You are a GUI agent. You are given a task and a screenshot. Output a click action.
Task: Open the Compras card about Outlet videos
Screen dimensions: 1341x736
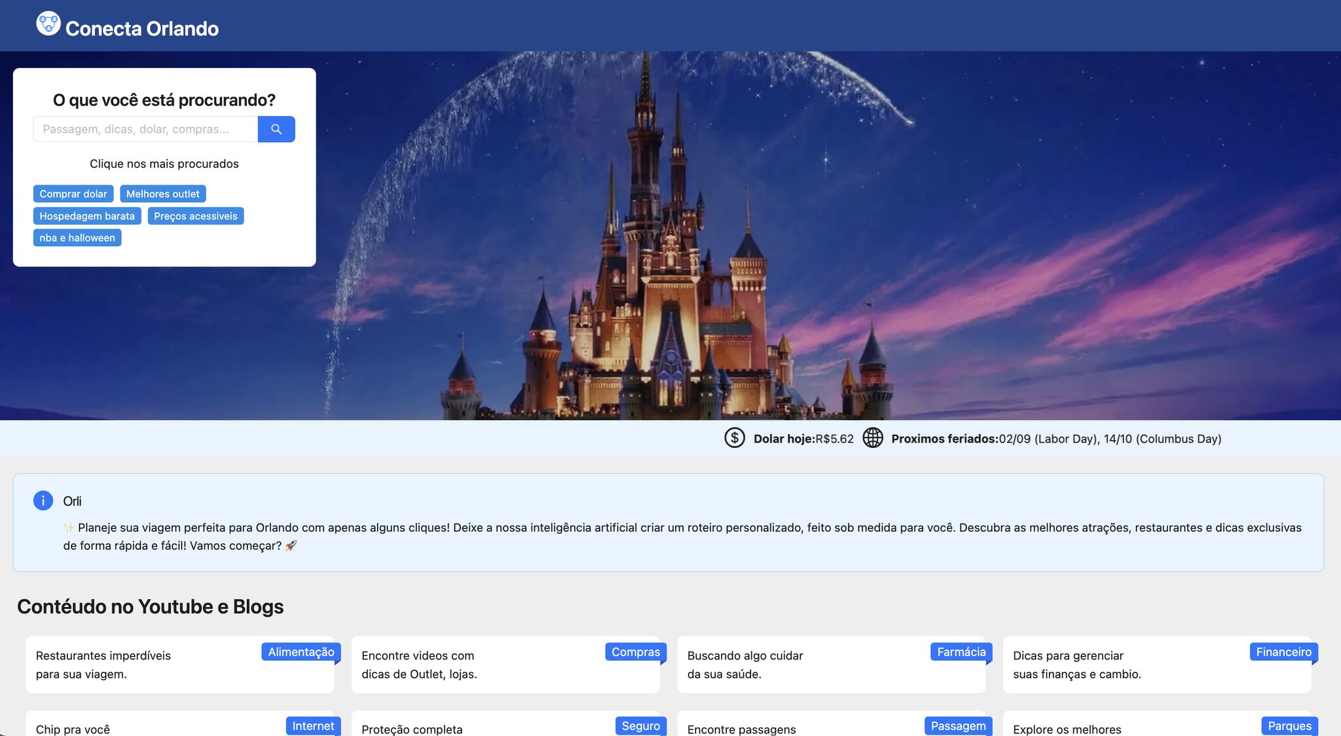click(505, 665)
